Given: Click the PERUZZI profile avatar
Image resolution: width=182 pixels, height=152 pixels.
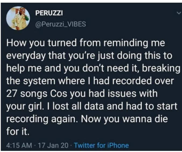Looking at the screenshot, I should coord(18,18).
